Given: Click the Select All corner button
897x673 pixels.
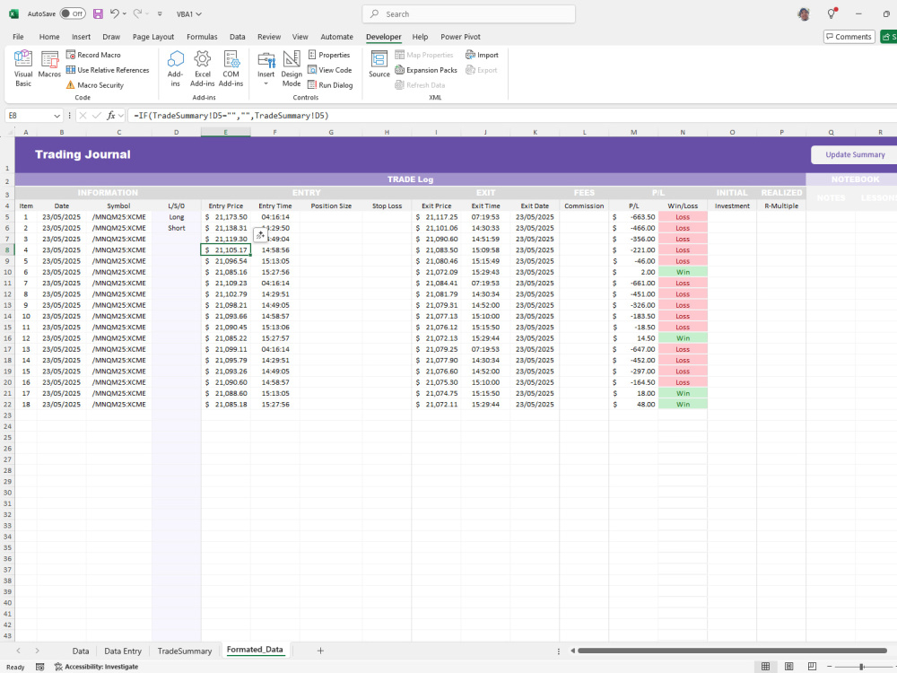Looking at the screenshot, I should click(7, 132).
